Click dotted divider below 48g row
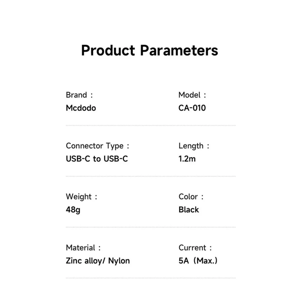This screenshot has width=300, height=300. 151,227
